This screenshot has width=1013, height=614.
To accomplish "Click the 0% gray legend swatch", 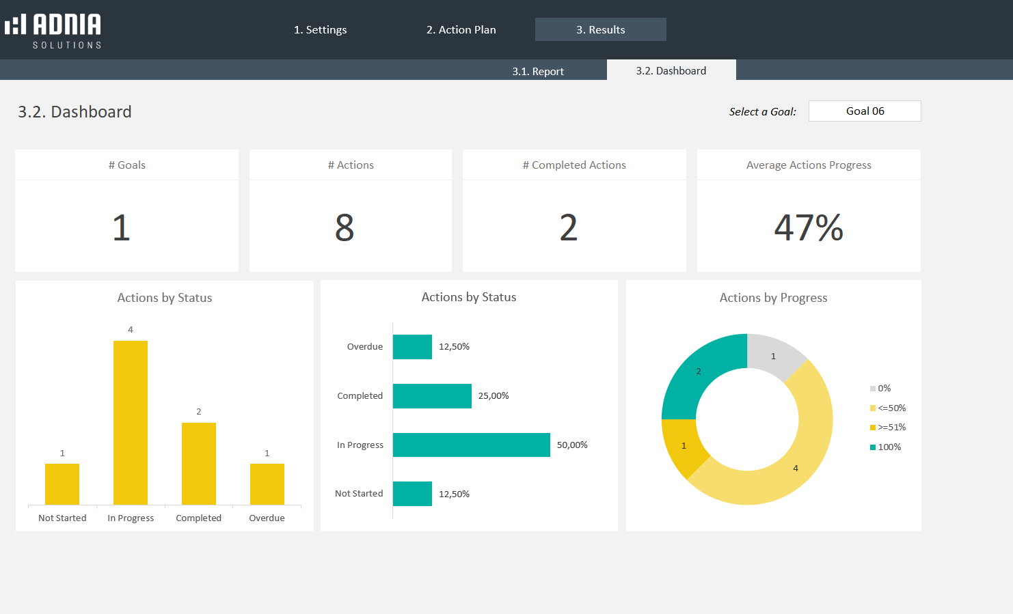I will (873, 389).
